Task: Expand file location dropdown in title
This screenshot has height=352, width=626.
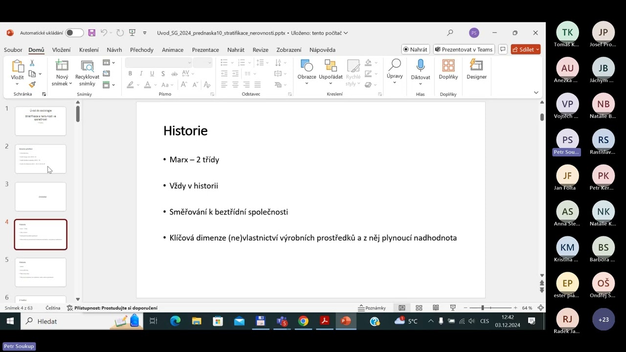Action: [x=346, y=33]
